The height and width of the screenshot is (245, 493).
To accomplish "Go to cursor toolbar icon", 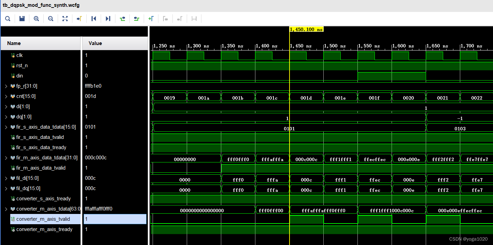I will 79,19.
